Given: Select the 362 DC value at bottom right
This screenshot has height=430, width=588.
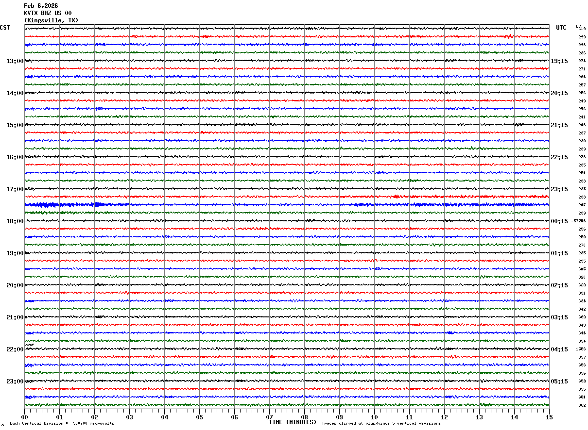Looking at the screenshot, I should tap(582, 405).
